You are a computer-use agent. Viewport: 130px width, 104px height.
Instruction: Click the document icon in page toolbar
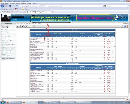pyautogui.click(x=20, y=26)
